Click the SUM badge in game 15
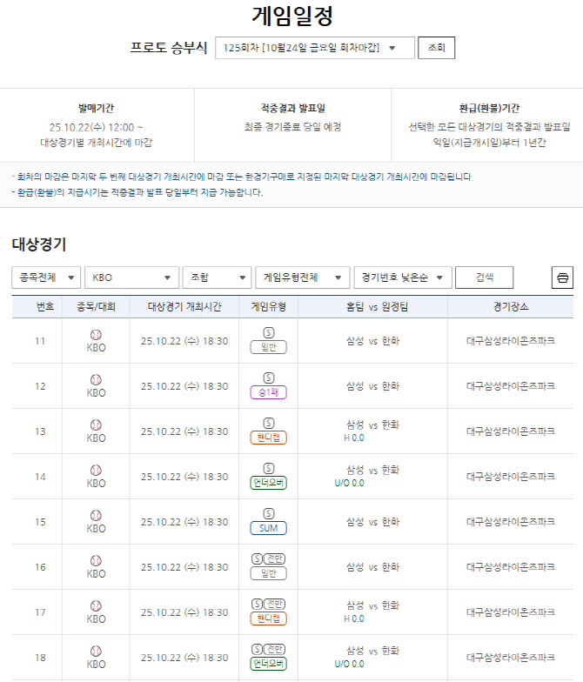Viewport: 583px width, 682px height. [x=268, y=528]
